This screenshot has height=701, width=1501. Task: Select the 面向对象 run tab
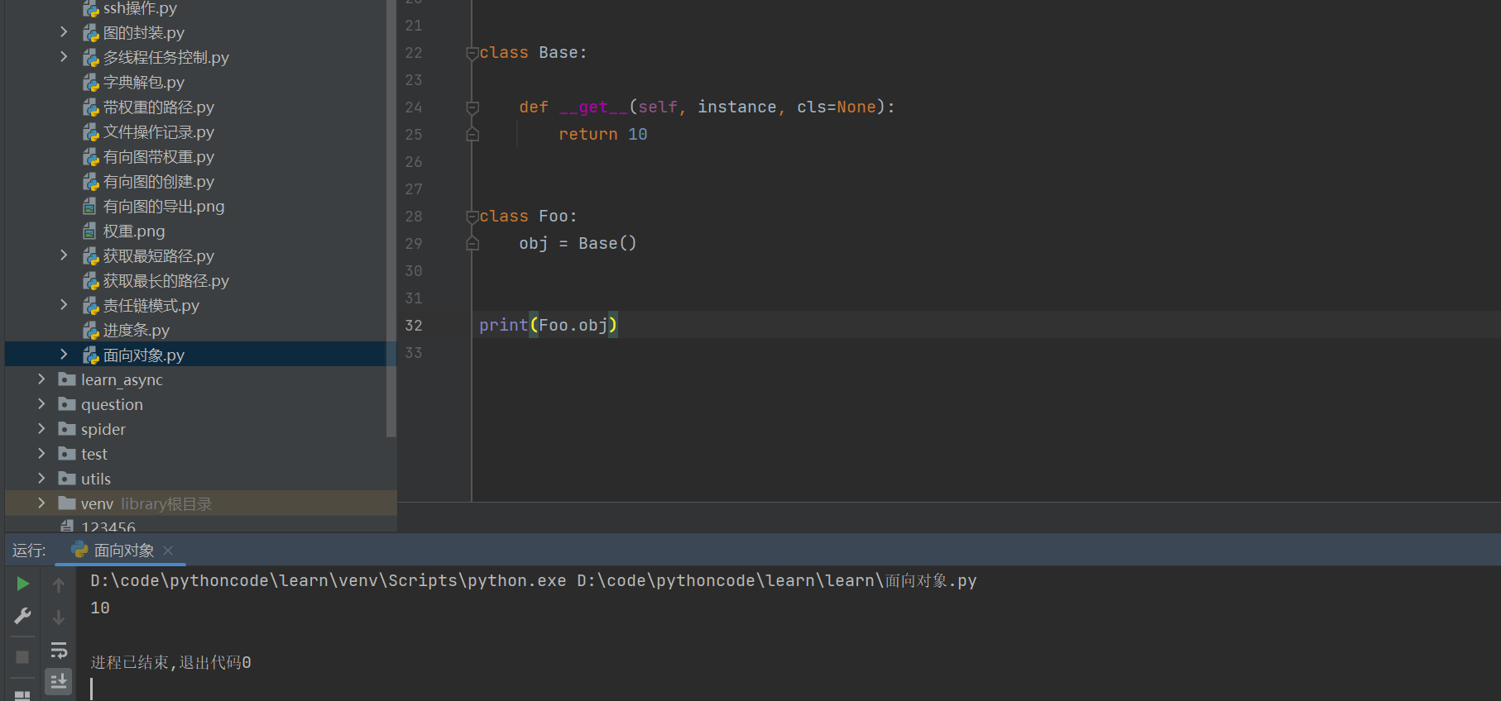coord(121,551)
